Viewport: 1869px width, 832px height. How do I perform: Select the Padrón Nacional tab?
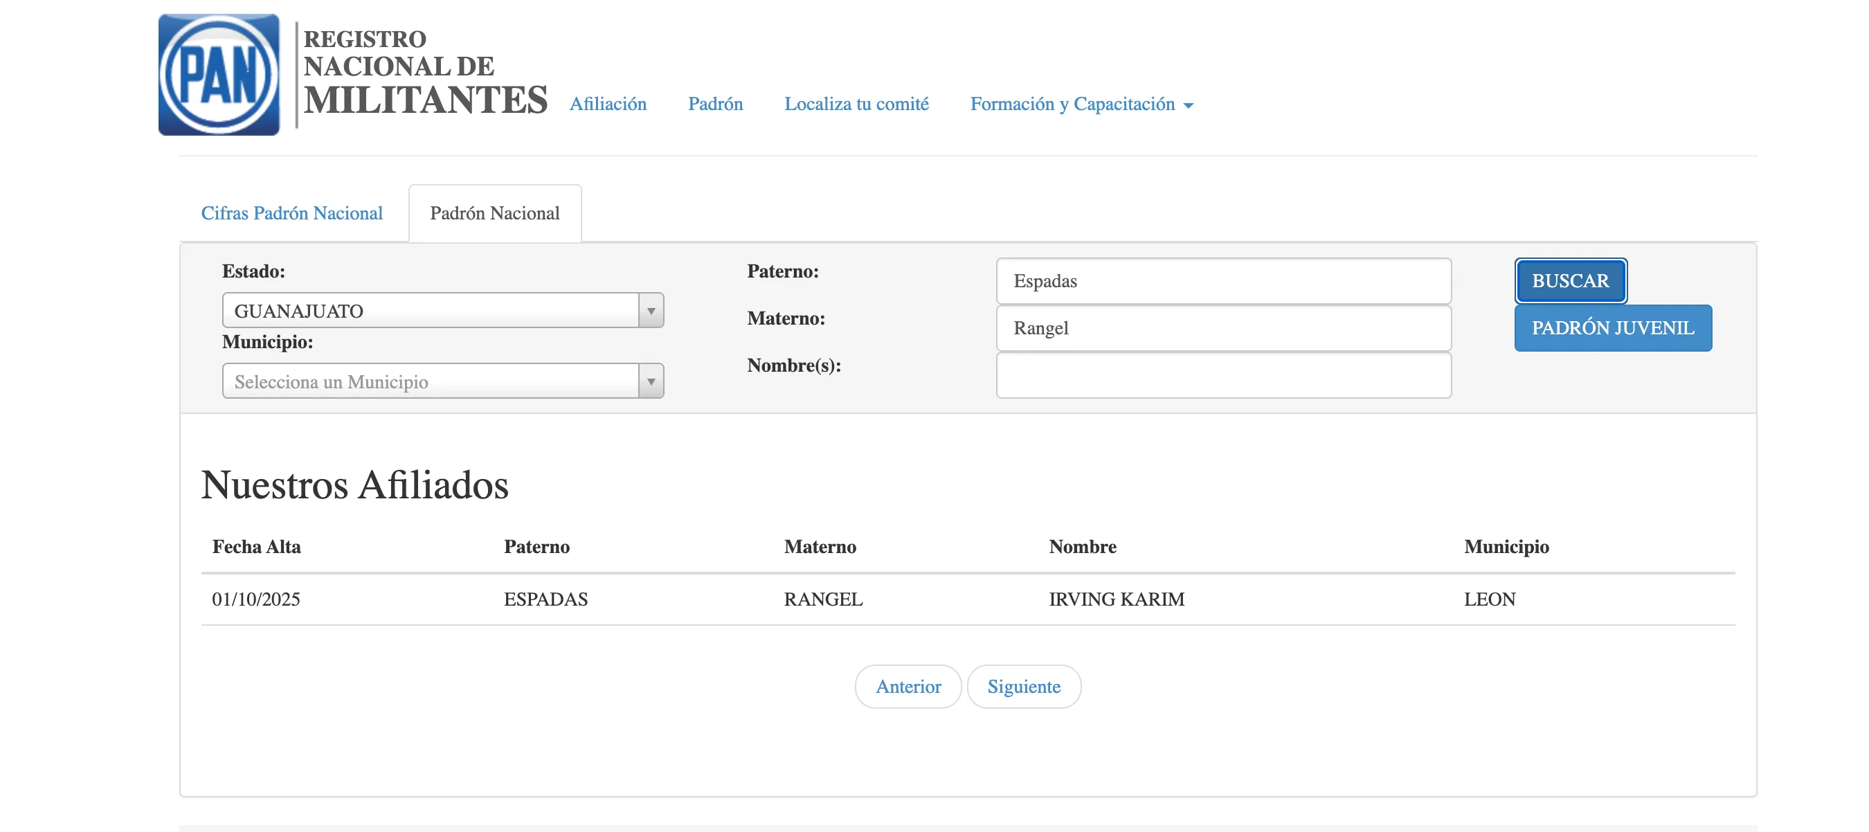[x=494, y=213]
